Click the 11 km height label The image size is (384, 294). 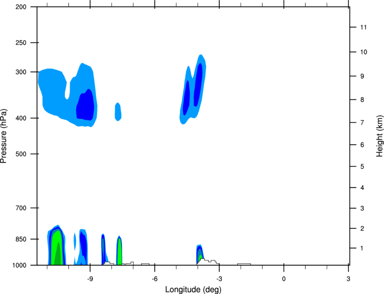[364, 27]
